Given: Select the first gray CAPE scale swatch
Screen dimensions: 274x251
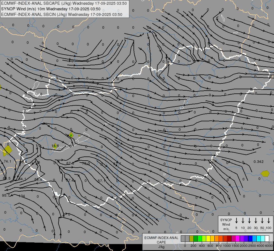Looking at the screenshot, I should click(x=183, y=239).
